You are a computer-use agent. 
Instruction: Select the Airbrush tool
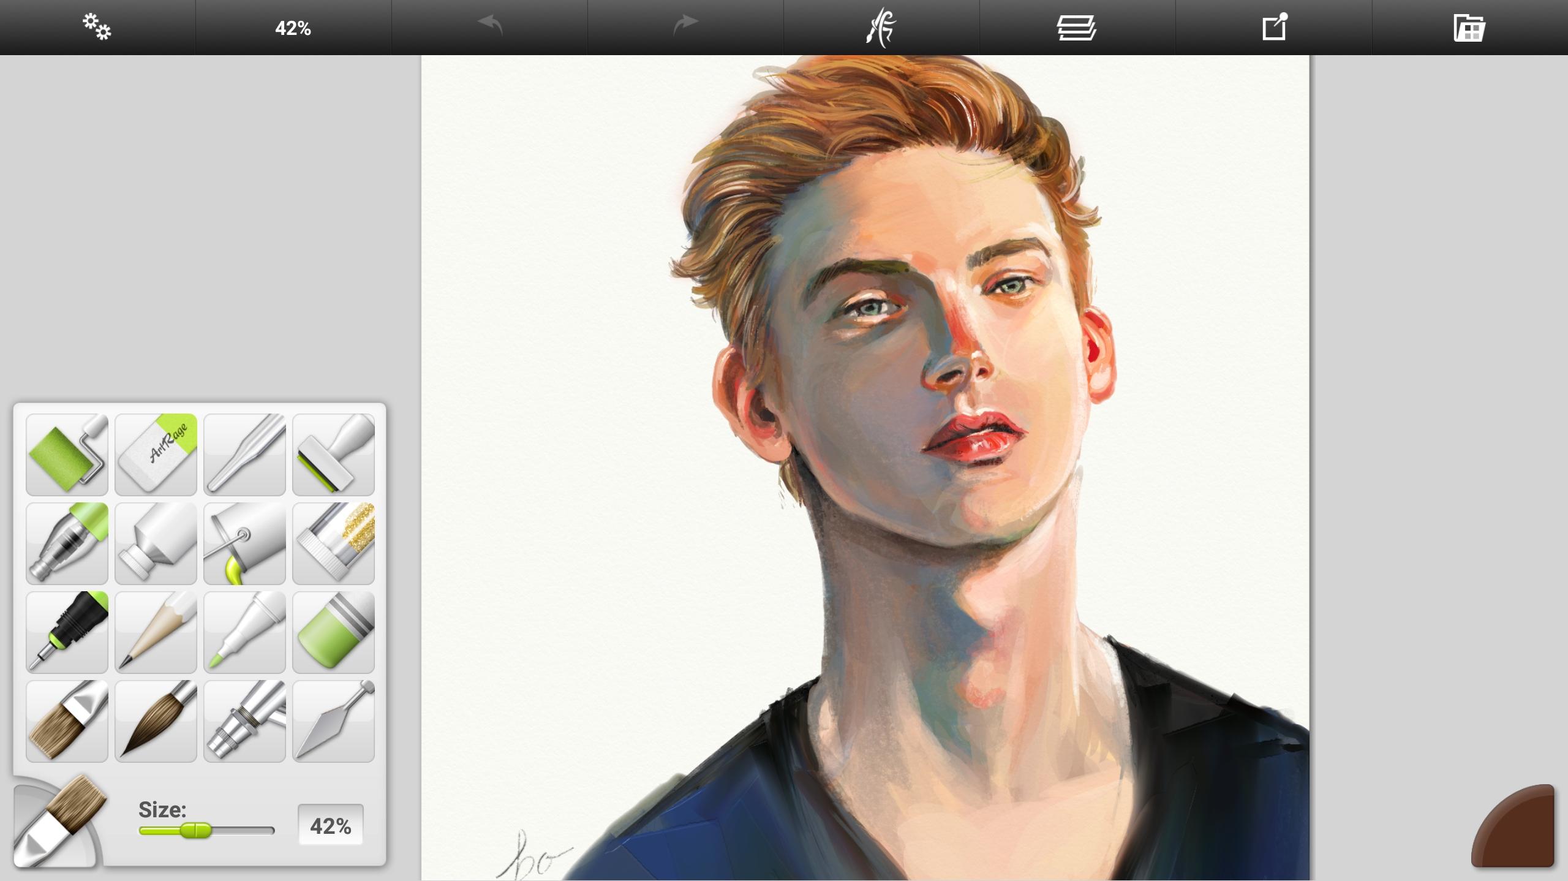pyautogui.click(x=244, y=721)
